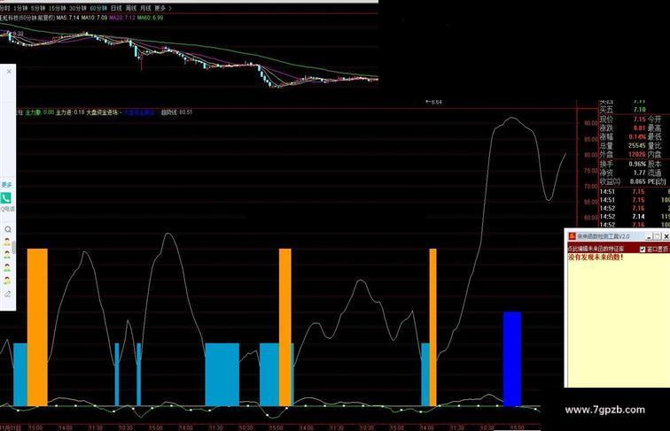Click the white 14:52 7.14 trade row

coord(635,217)
